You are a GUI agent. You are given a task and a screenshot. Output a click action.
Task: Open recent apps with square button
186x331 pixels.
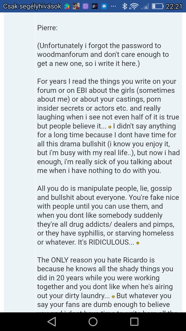click(134, 321)
